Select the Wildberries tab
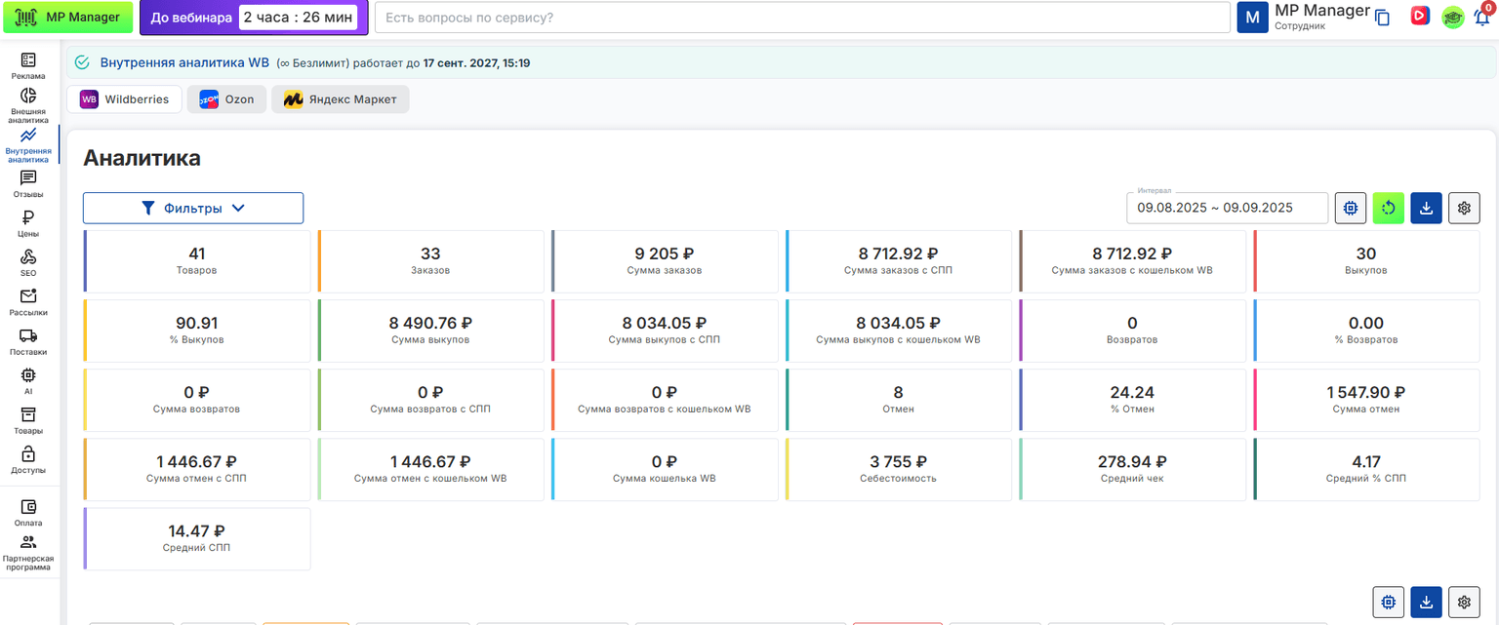1499x625 pixels. [x=125, y=99]
